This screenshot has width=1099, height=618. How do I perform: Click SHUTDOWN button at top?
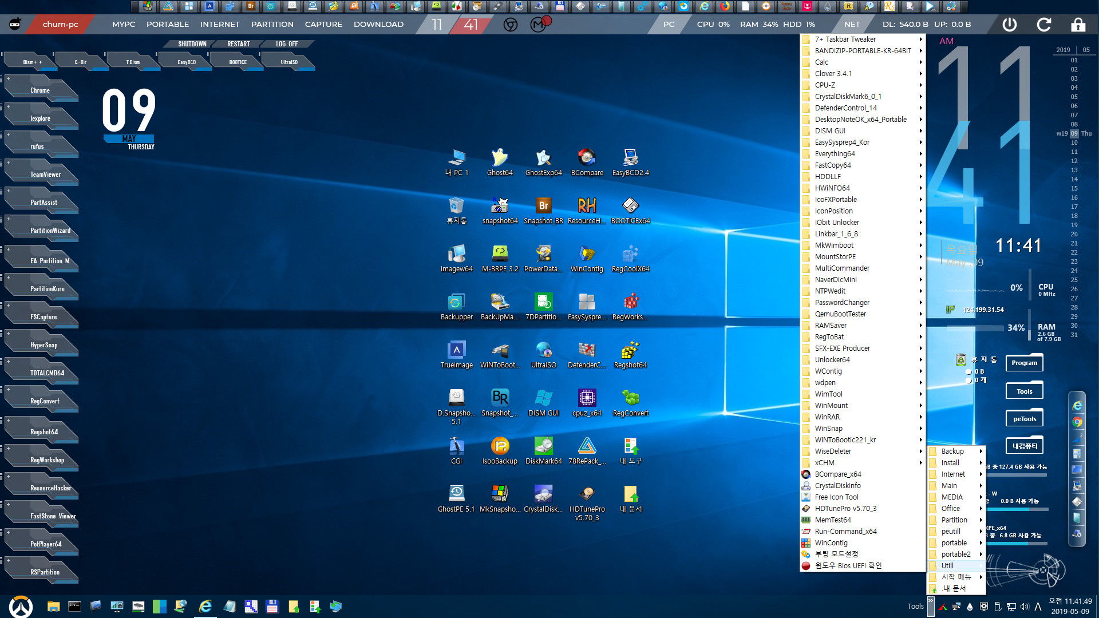tap(192, 43)
